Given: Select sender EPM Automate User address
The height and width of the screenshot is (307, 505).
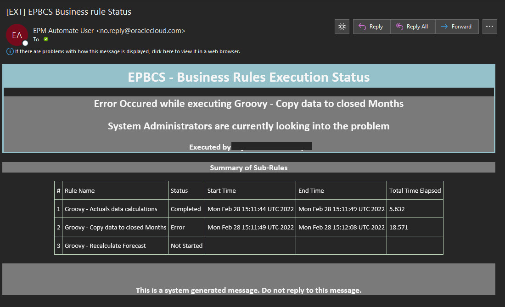Looking at the screenshot, I should (109, 31).
